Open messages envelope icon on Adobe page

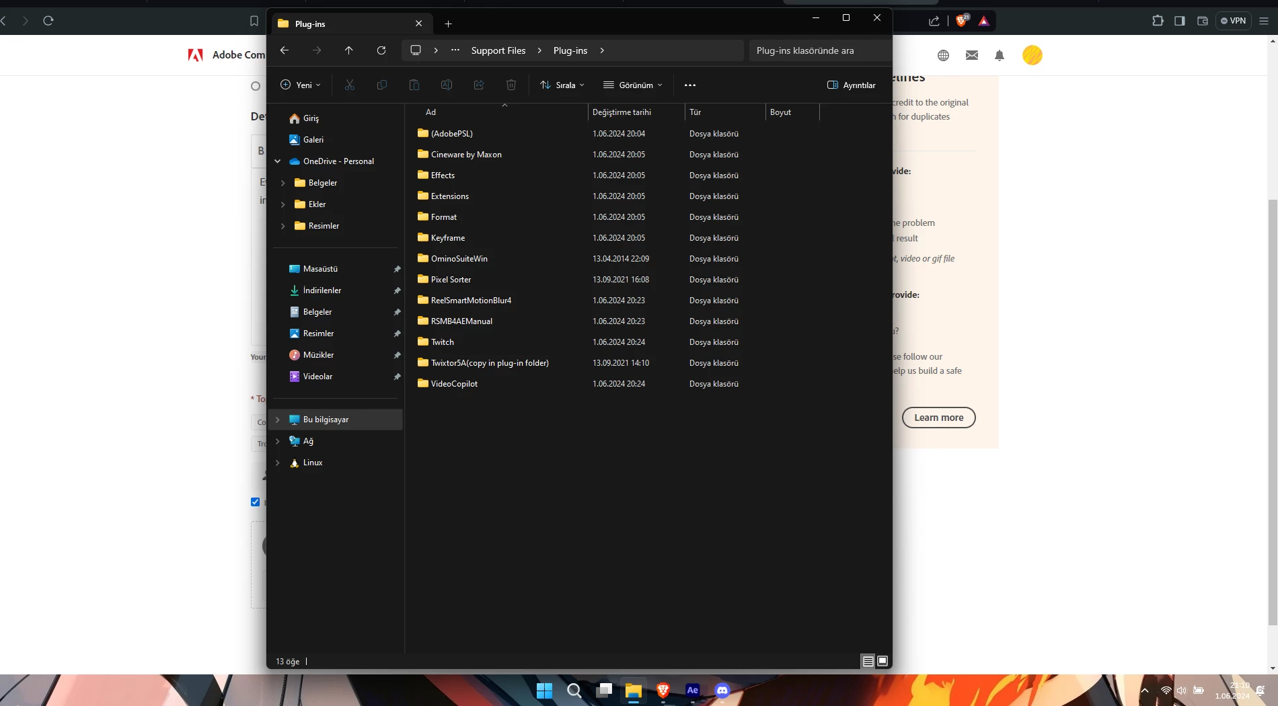972,55
